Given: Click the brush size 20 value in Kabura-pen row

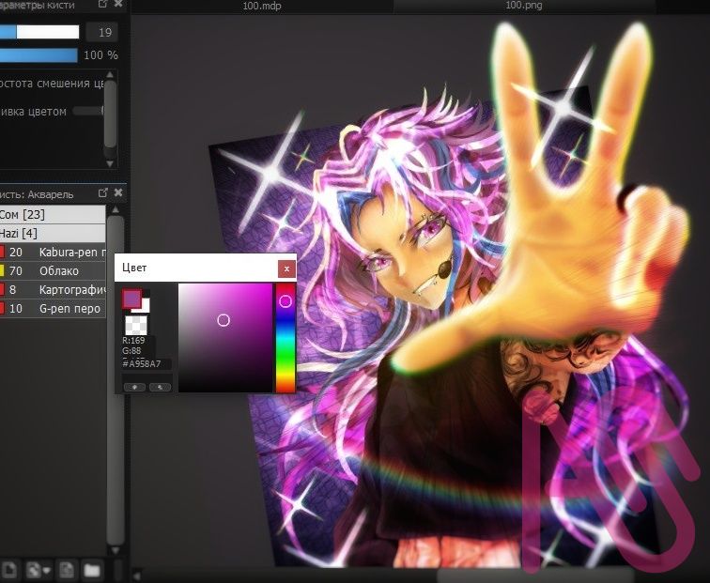Looking at the screenshot, I should (x=16, y=253).
